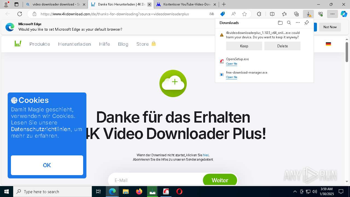Open the tab actions menu icon
Image resolution: width=350 pixels, height=197 pixels.
coord(16,4)
